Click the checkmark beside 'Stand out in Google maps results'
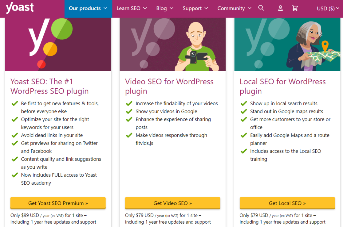Image resolution: width=343 pixels, height=227 pixels. [244, 111]
